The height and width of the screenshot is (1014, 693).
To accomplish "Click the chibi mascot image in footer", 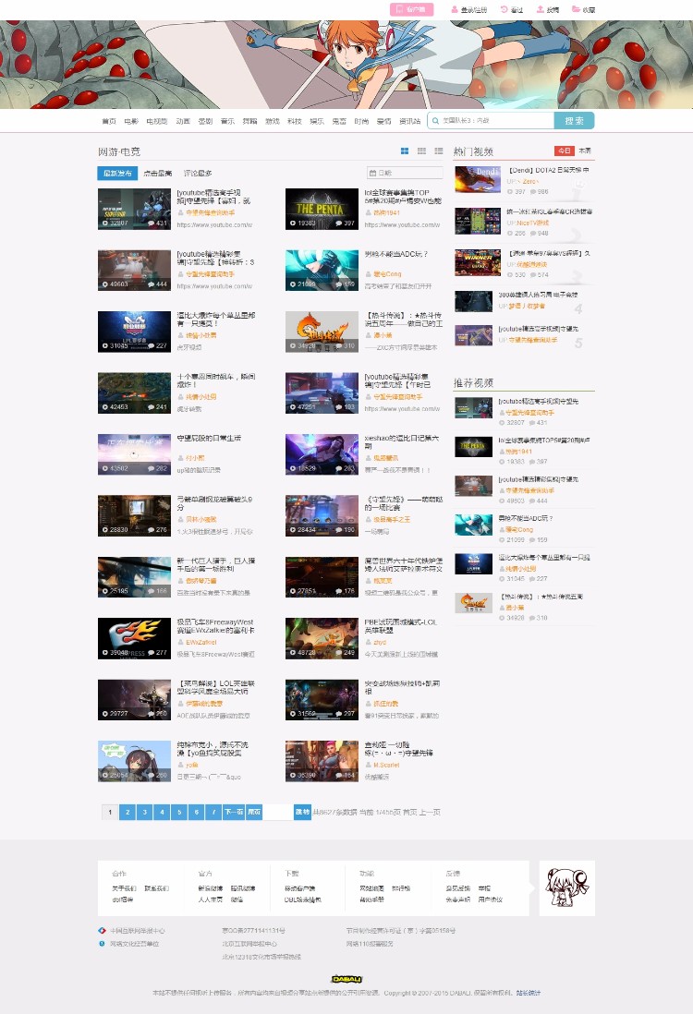I will 566,887.
